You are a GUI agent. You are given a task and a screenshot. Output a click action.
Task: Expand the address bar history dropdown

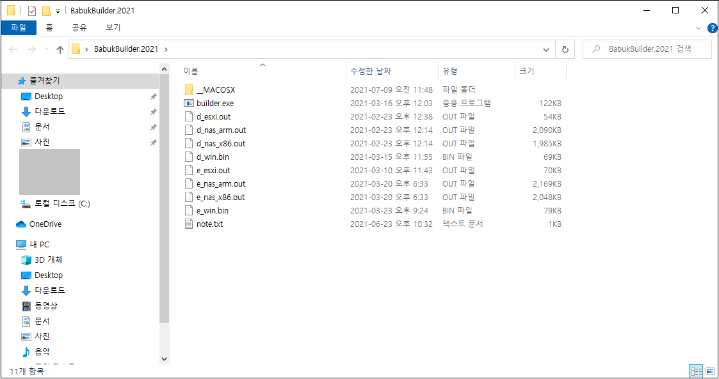coord(545,49)
